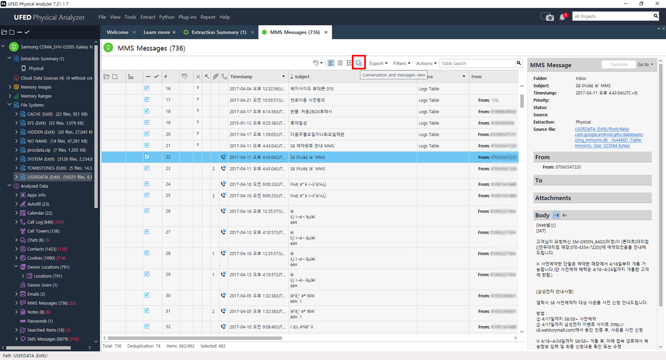Switch to the Extraction Summary (1) tab
This screenshot has width=666, height=360.
coord(219,32)
